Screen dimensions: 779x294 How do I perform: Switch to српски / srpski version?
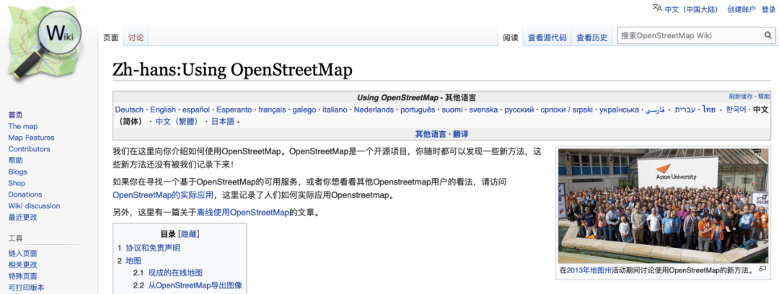point(567,110)
